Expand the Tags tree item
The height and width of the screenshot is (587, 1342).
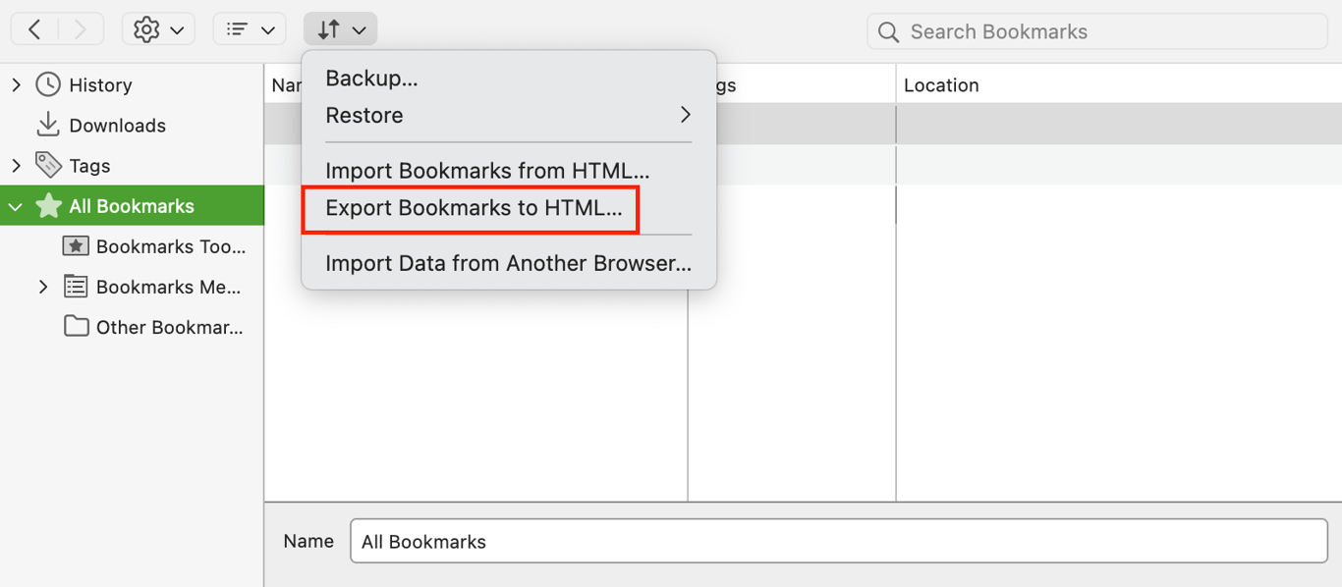(x=14, y=165)
